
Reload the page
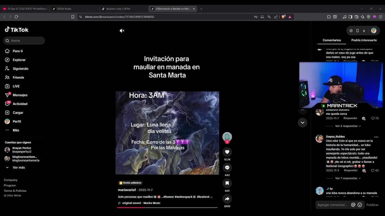(16, 17)
